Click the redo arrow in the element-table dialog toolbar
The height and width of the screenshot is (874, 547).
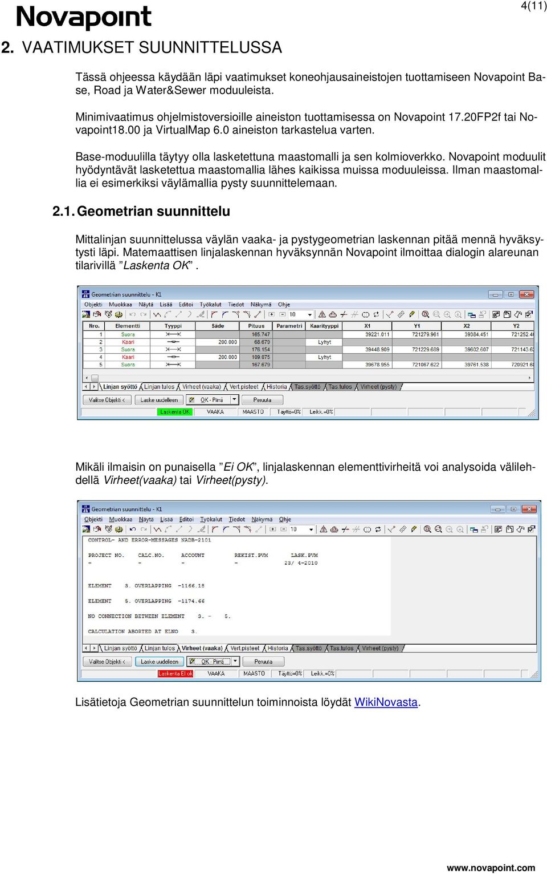144,314
